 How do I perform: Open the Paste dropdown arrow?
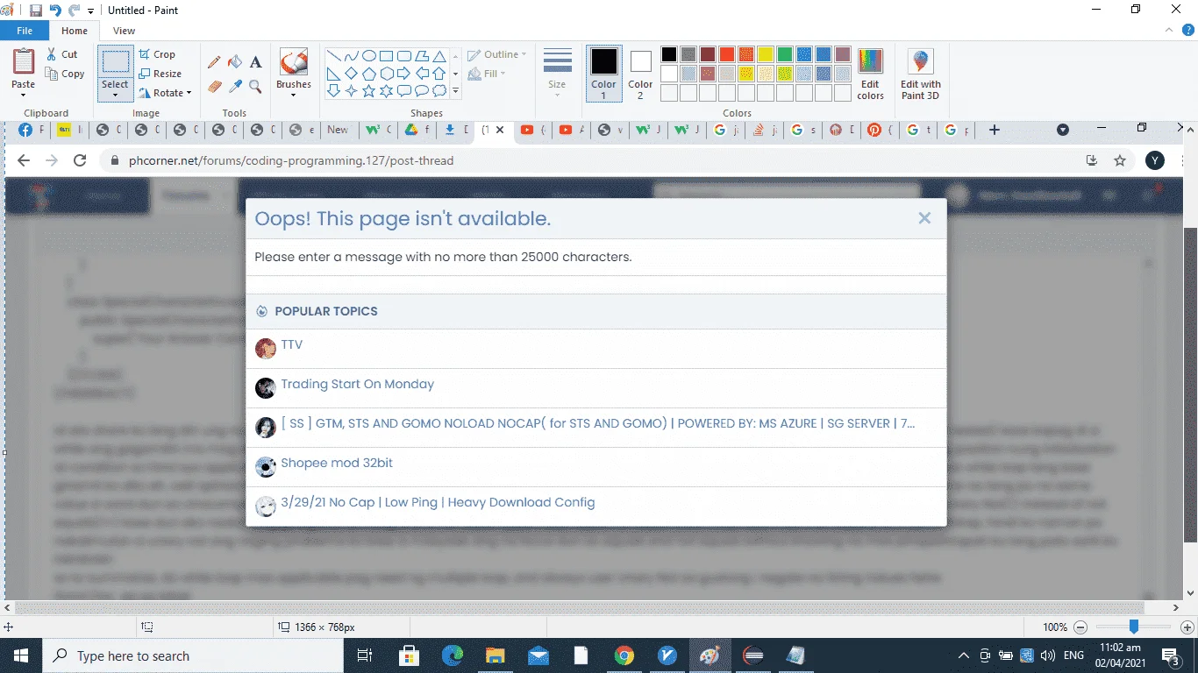24,93
